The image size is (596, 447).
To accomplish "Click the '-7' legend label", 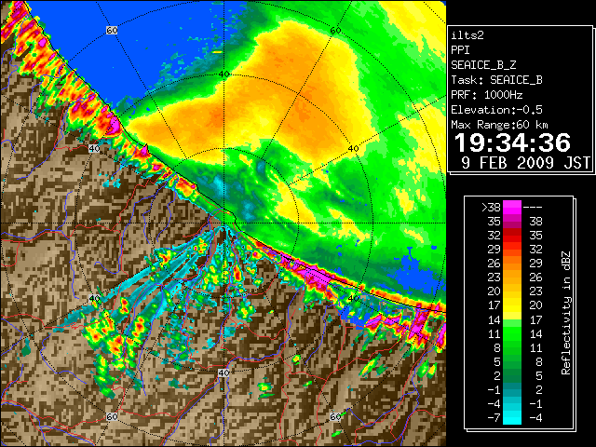I will [x=494, y=418].
